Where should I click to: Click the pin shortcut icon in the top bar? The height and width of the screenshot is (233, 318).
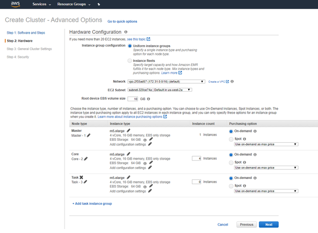pyautogui.click(x=99, y=4)
